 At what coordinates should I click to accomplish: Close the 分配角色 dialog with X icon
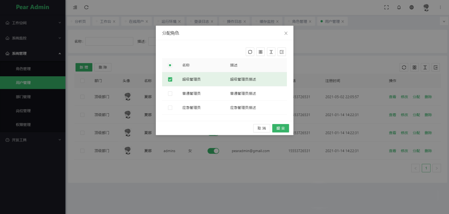click(286, 33)
